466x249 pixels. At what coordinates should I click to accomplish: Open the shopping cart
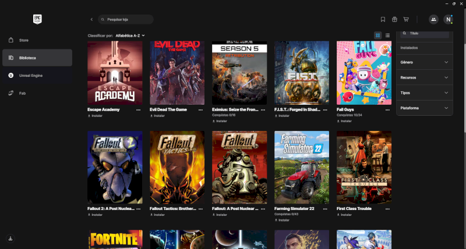point(406,19)
